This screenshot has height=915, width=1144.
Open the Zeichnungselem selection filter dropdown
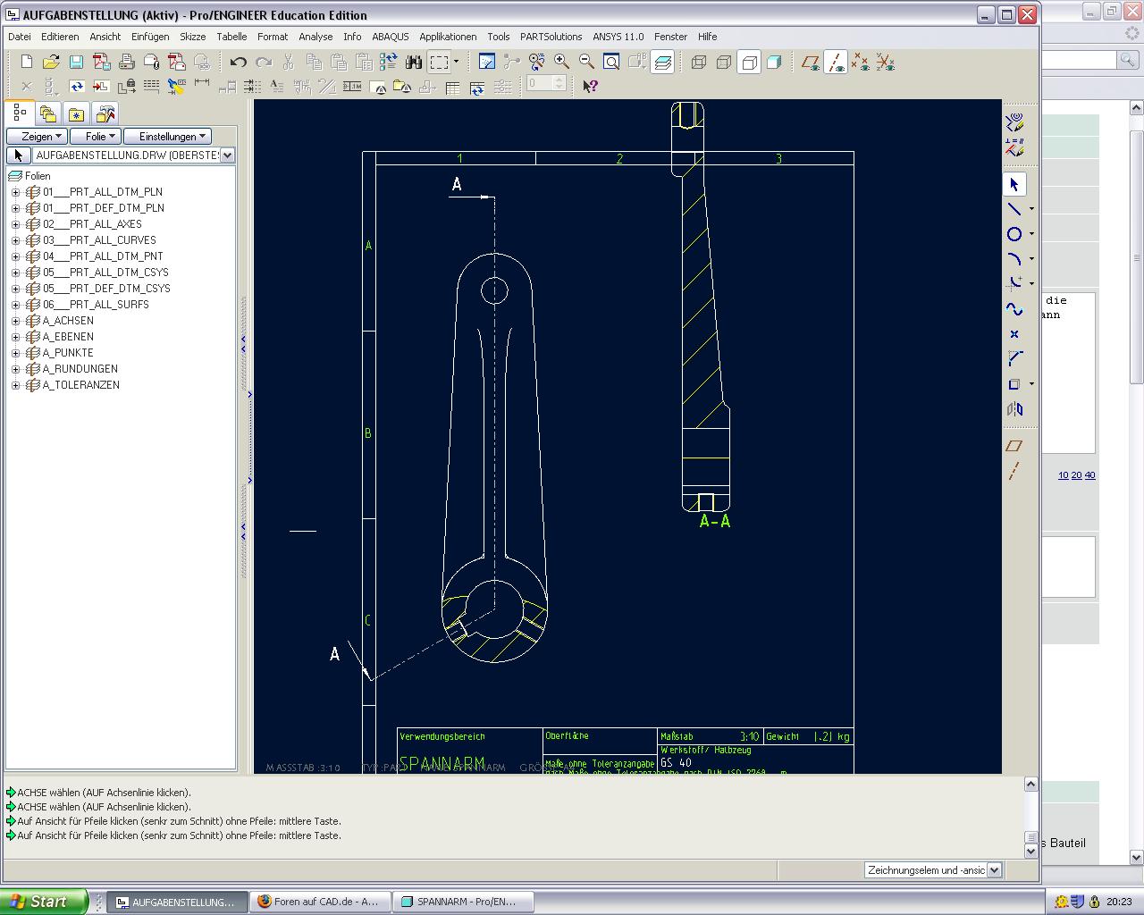(994, 870)
